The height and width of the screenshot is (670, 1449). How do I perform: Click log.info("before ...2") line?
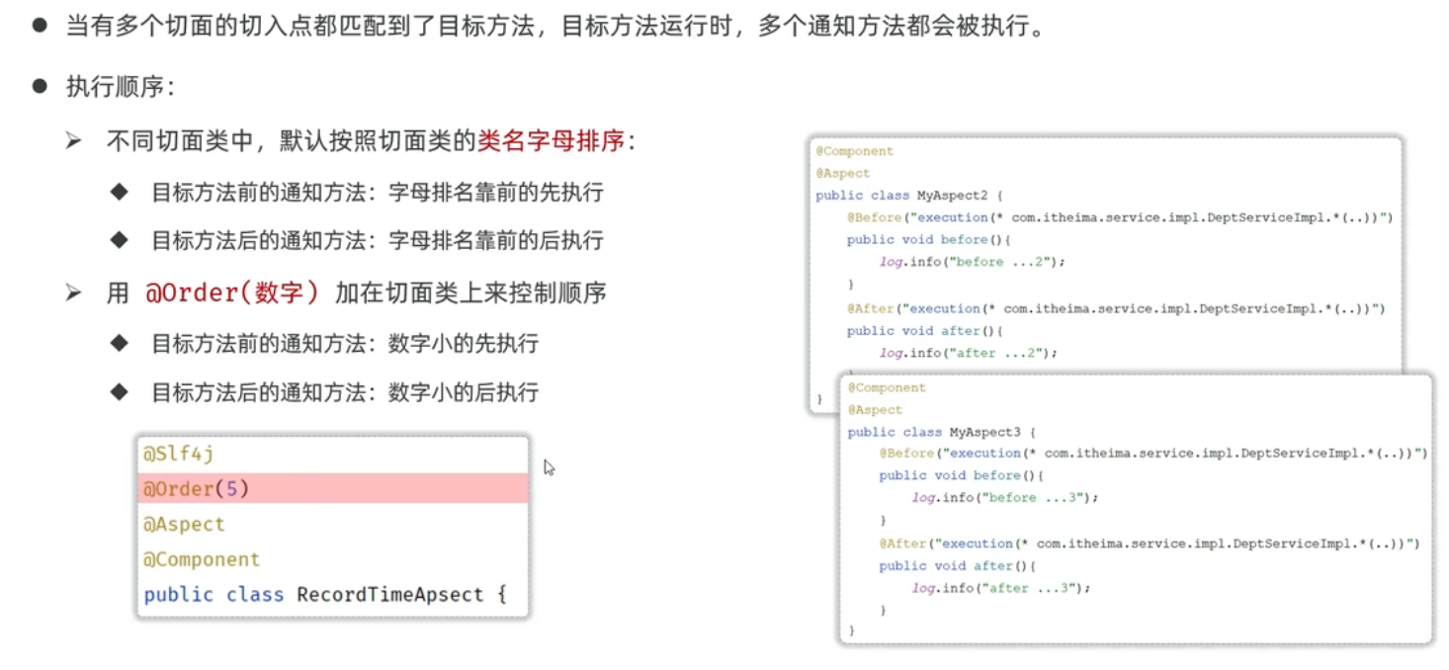pyautogui.click(x=973, y=262)
